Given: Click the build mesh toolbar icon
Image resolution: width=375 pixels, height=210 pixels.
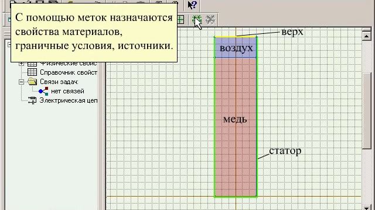Looking at the screenshot, I should click(197, 19).
